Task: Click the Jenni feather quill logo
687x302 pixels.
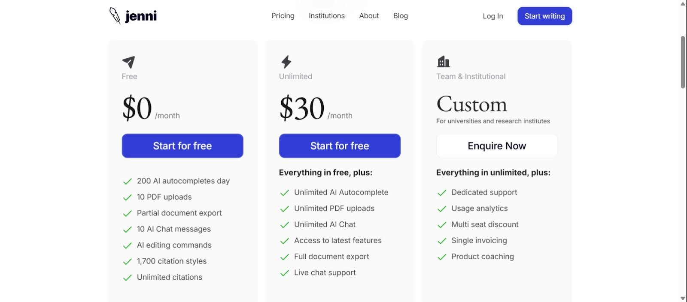Action: (x=115, y=15)
